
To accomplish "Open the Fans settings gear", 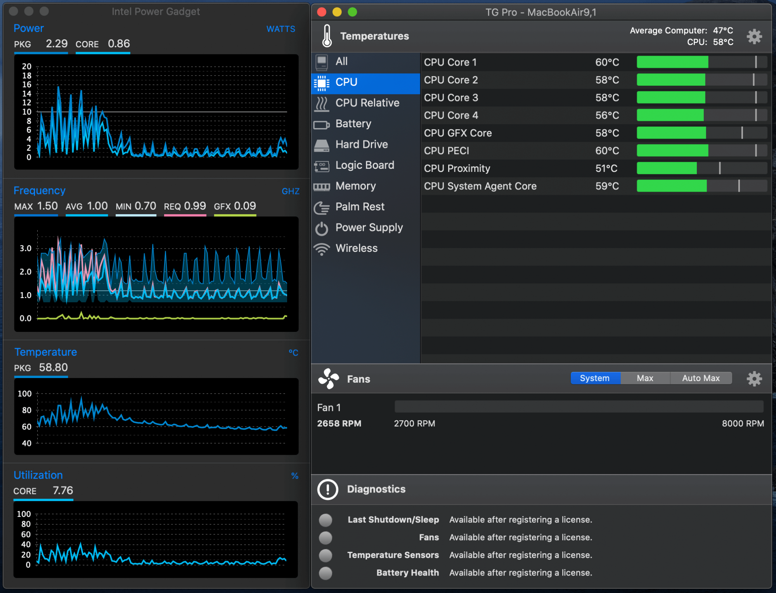I will 754,378.
